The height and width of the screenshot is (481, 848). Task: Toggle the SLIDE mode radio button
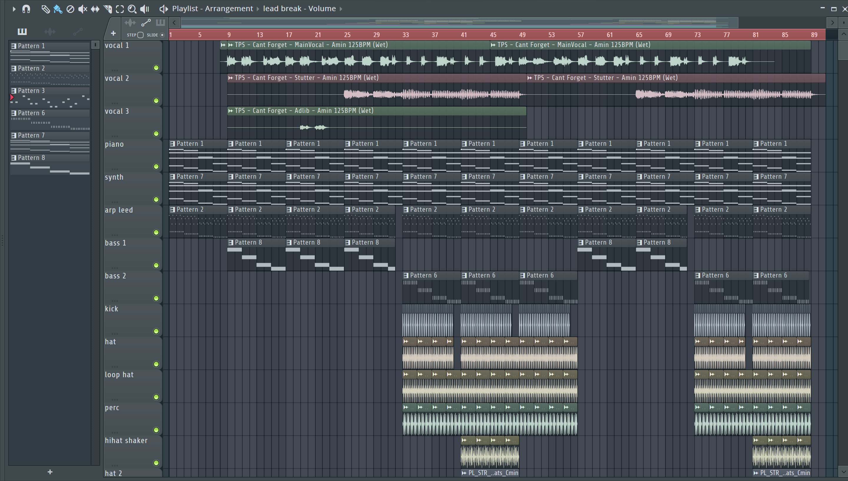coord(163,35)
